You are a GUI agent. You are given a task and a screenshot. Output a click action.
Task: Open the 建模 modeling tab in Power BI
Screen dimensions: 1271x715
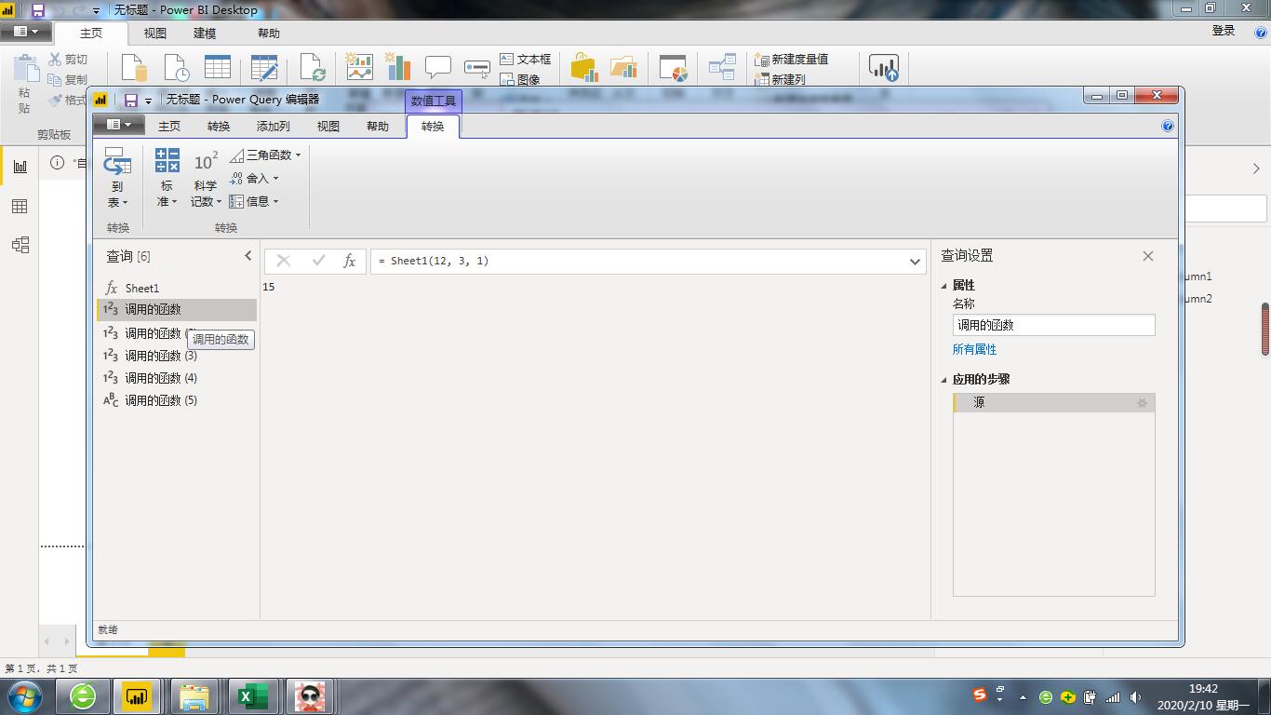205,33
